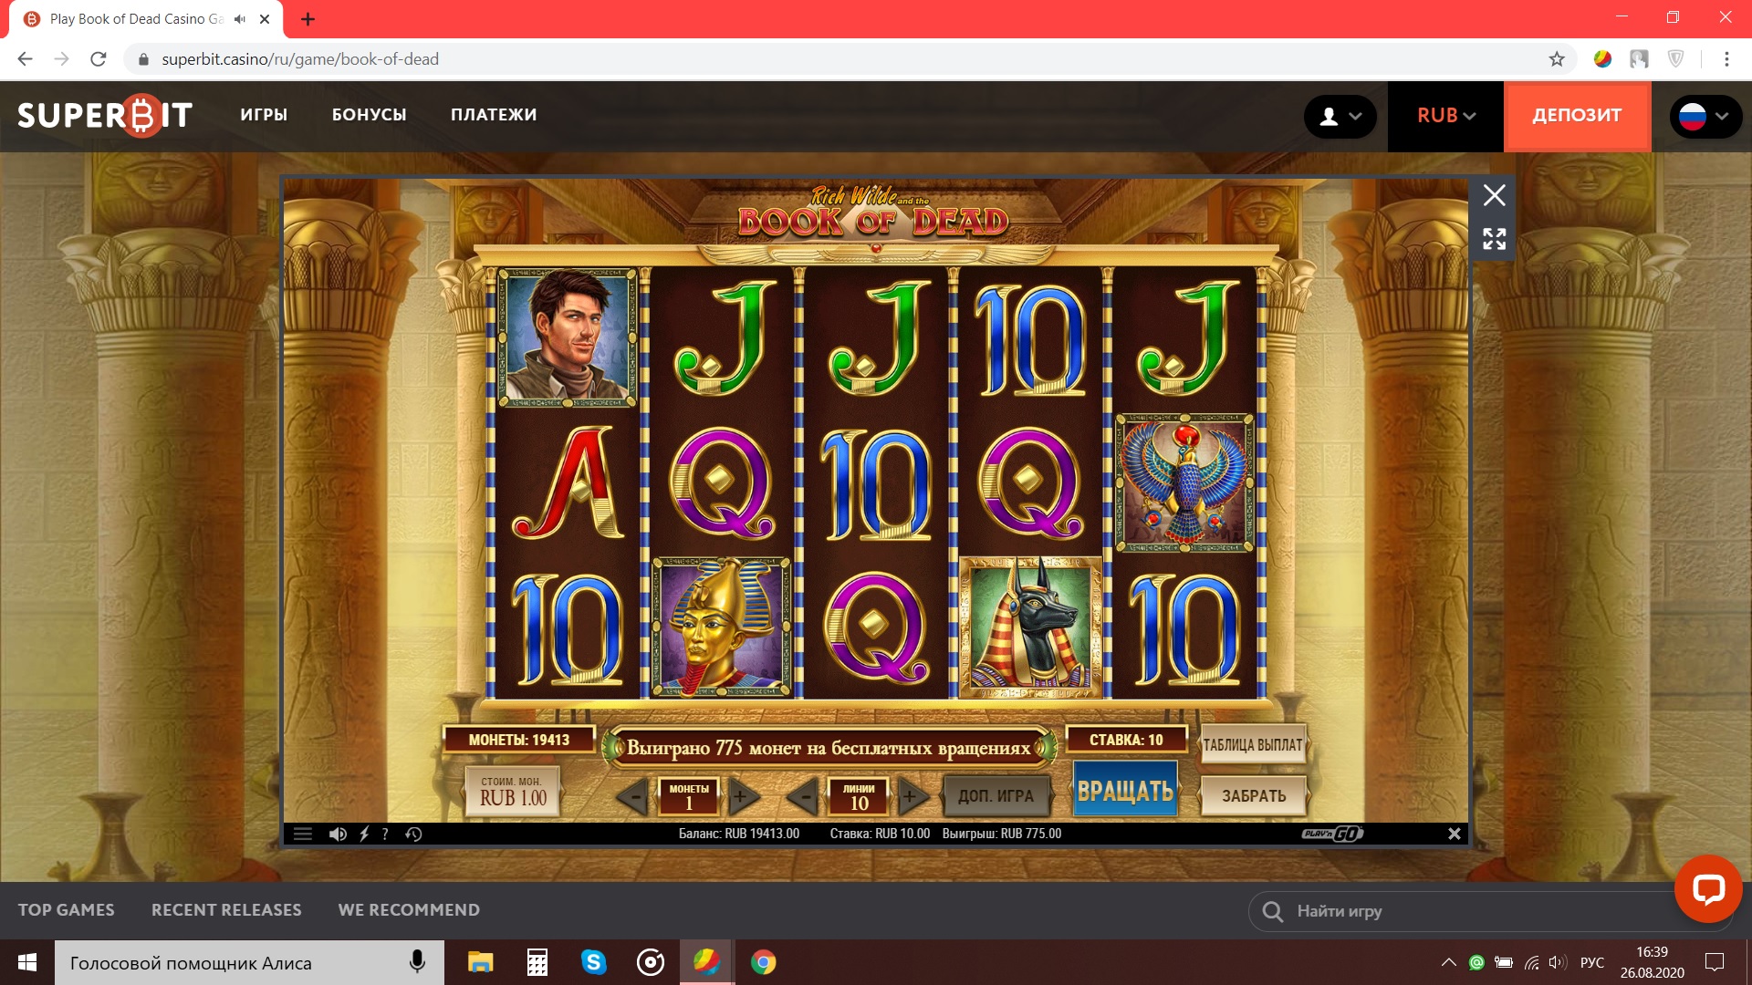Open the live chat bubble
This screenshot has width=1752, height=985.
pos(1707,888)
